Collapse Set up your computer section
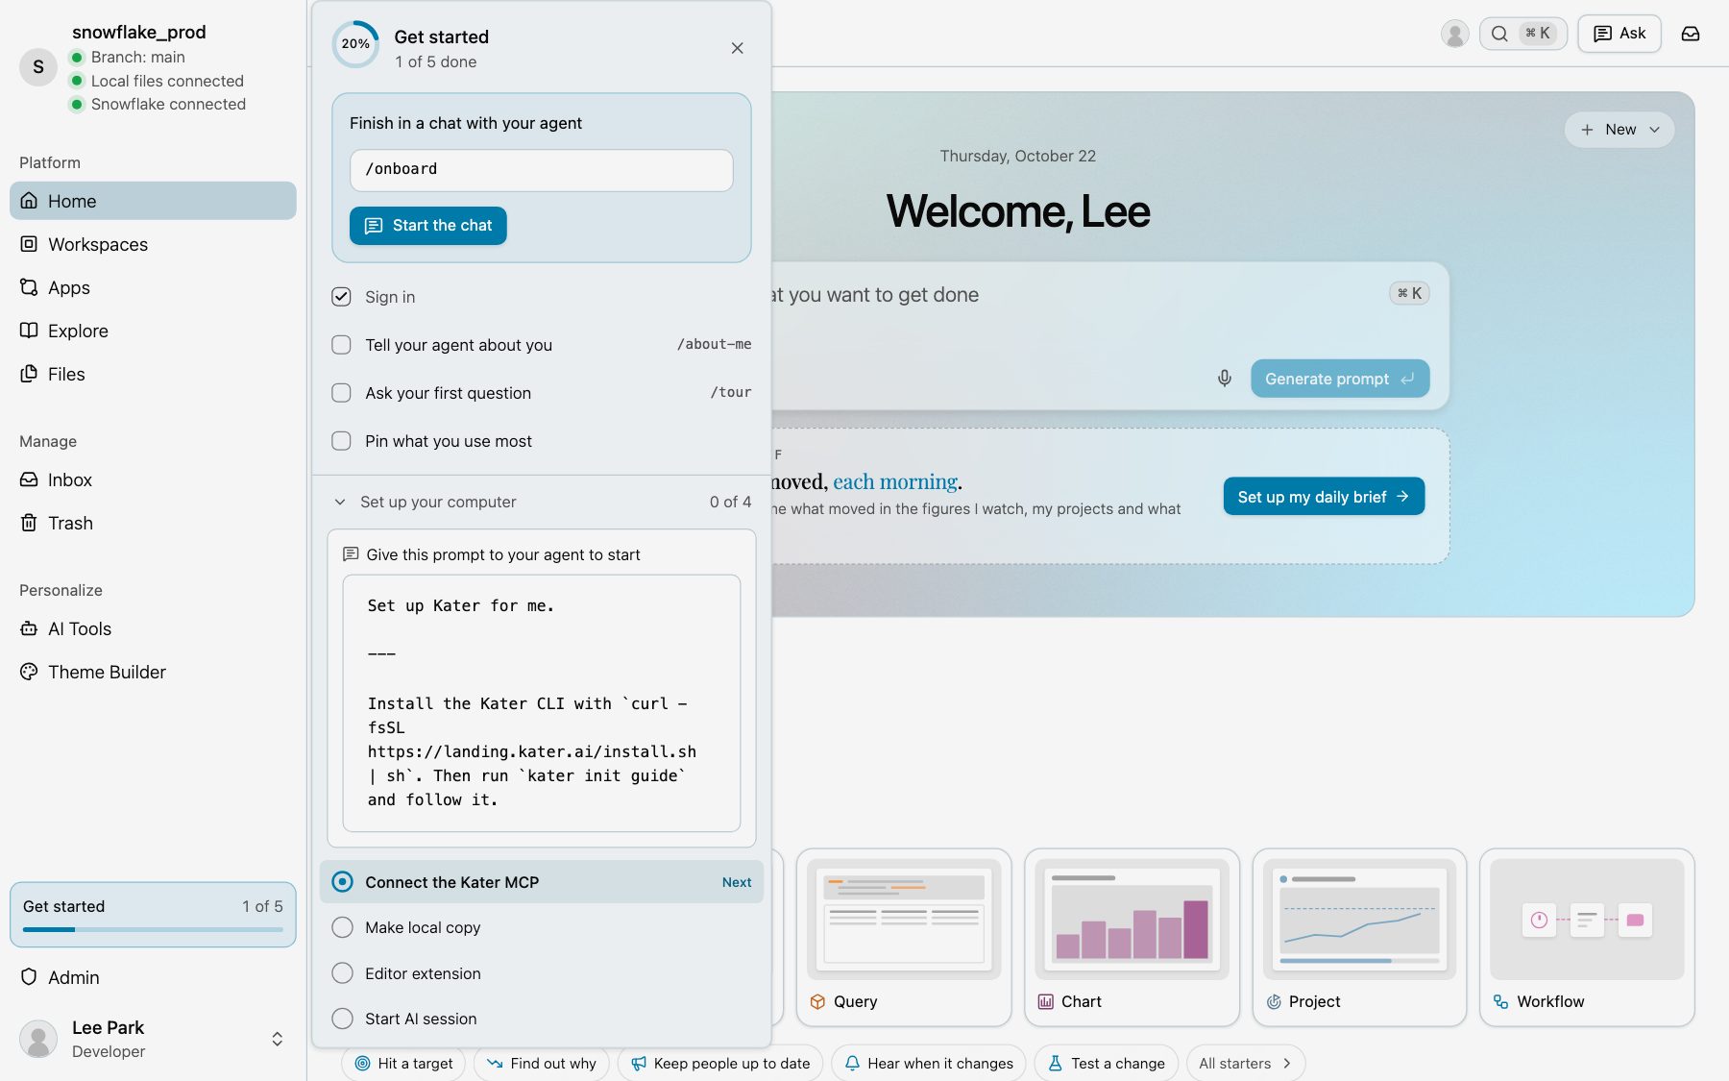Screen dimensions: 1729x1081 542,502
